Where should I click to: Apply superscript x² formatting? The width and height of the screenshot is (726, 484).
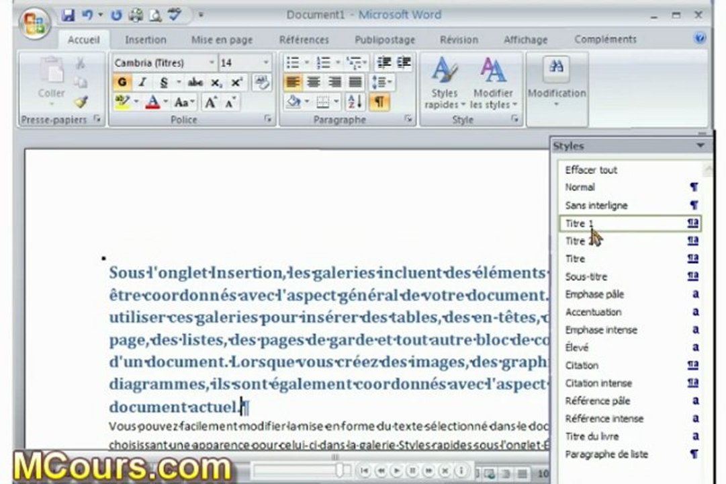[236, 83]
